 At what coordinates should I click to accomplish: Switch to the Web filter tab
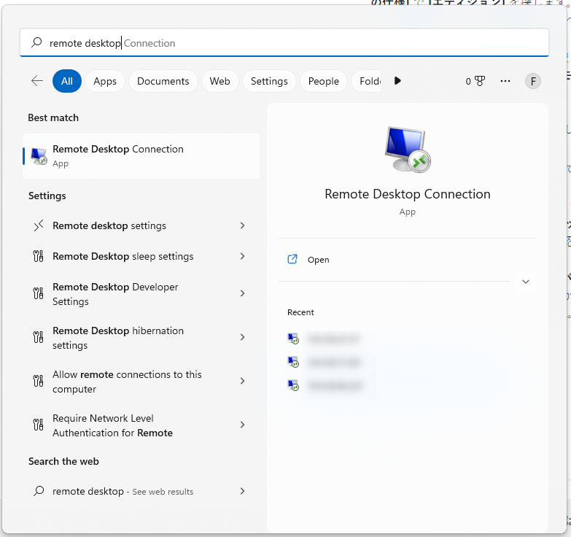pos(220,81)
